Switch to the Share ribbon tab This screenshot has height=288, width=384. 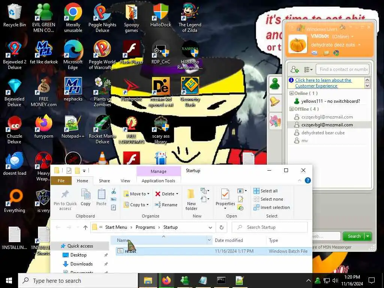[104, 181]
